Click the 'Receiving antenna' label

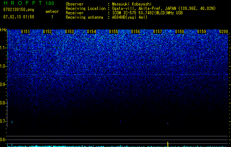click(x=84, y=17)
